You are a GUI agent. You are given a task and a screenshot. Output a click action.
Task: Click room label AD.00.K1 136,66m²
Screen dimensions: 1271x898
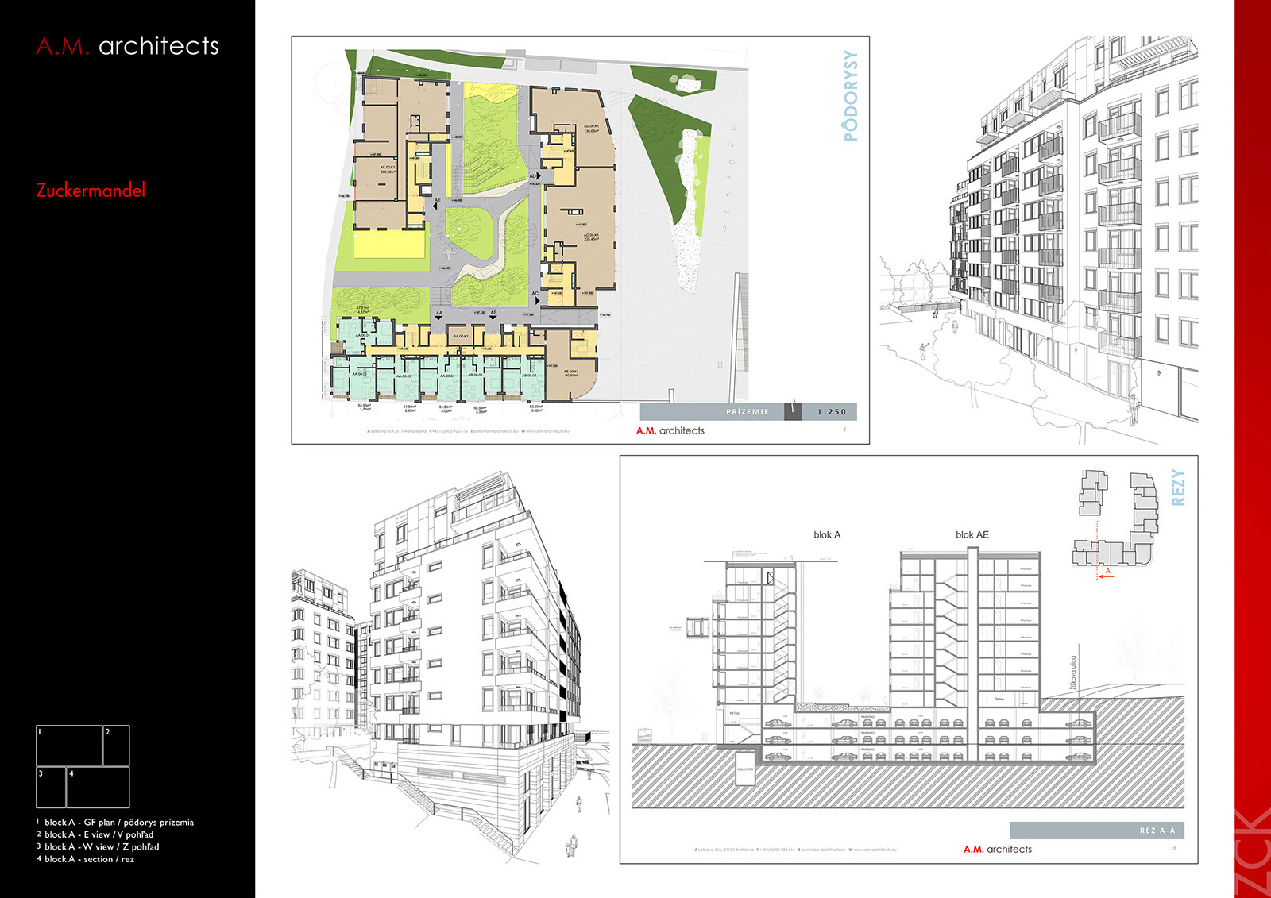point(591,129)
